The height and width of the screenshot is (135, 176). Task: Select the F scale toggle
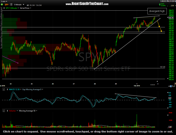175,86
